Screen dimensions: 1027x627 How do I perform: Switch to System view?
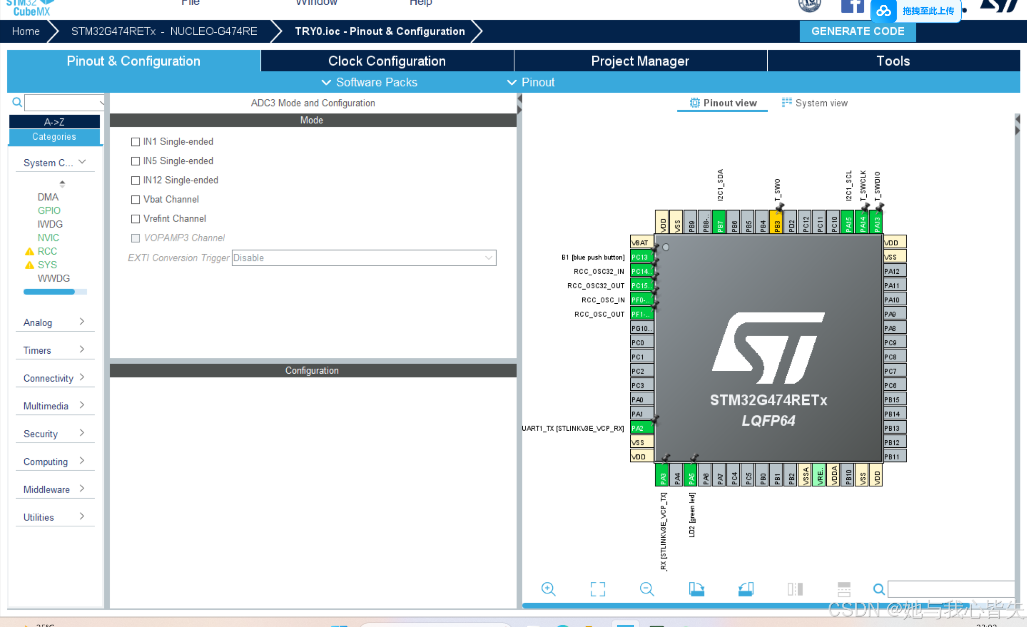(x=821, y=103)
